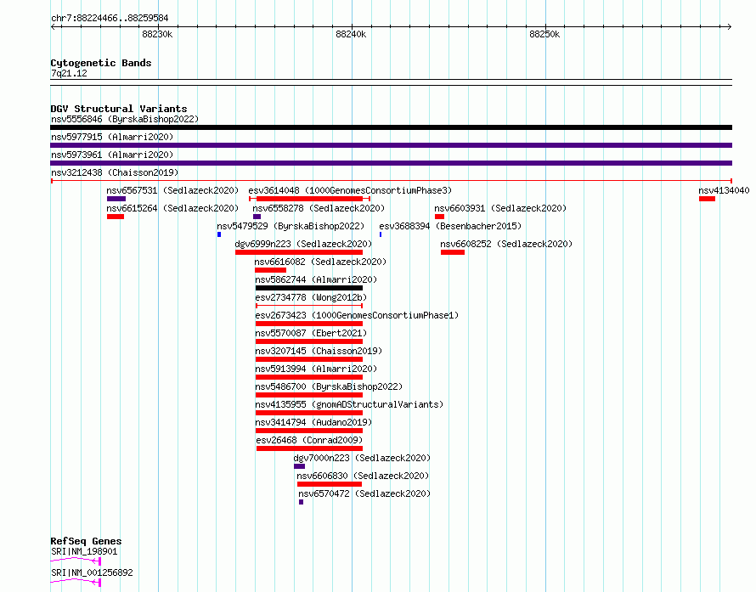Open variant dgv7000n223 (Sedlazeck2020)
Viewport: 756px width, 592px height.
[362, 458]
